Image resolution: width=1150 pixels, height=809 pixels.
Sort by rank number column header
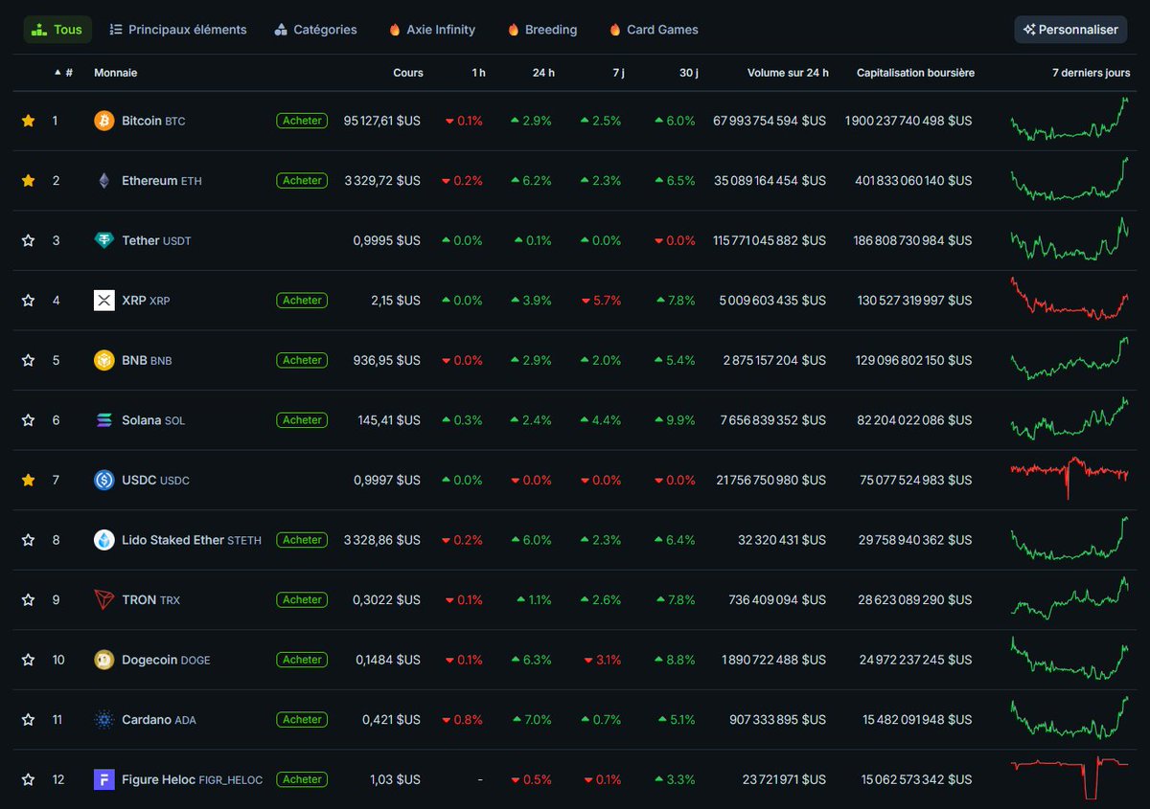pos(63,73)
